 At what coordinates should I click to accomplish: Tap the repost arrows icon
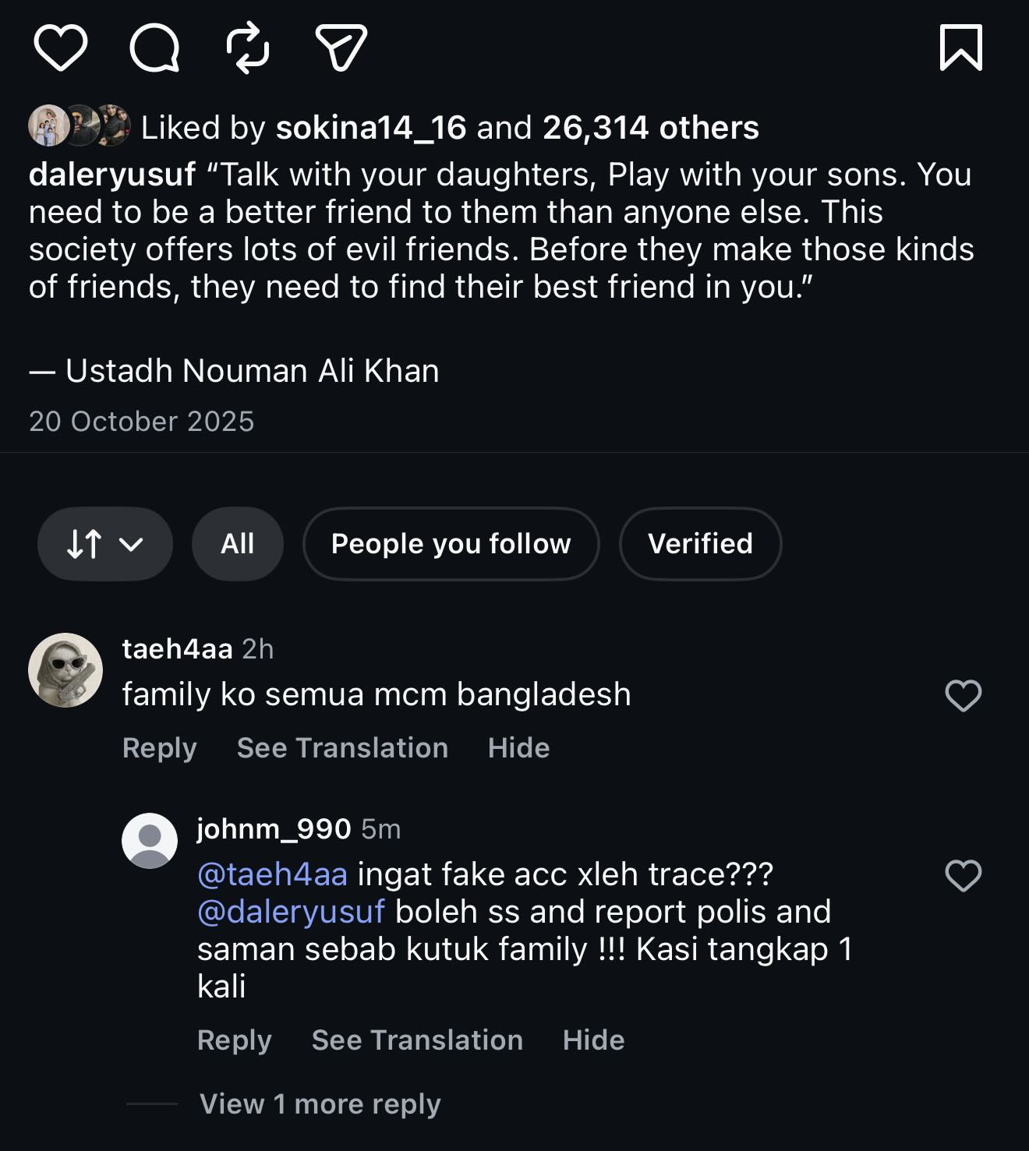(248, 48)
